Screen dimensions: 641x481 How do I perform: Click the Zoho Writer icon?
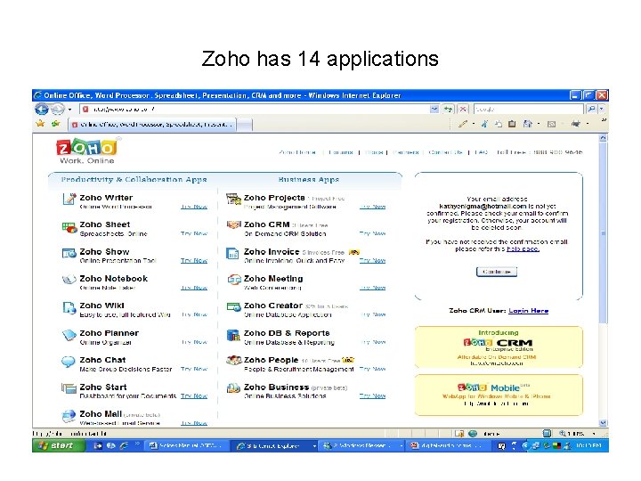click(x=69, y=200)
